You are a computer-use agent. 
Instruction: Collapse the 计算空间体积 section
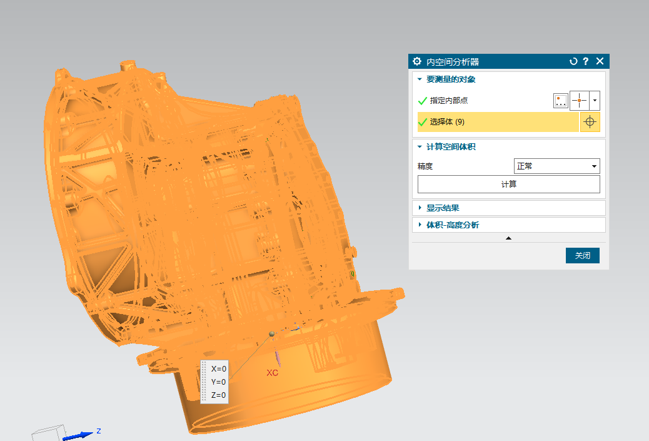coord(420,147)
